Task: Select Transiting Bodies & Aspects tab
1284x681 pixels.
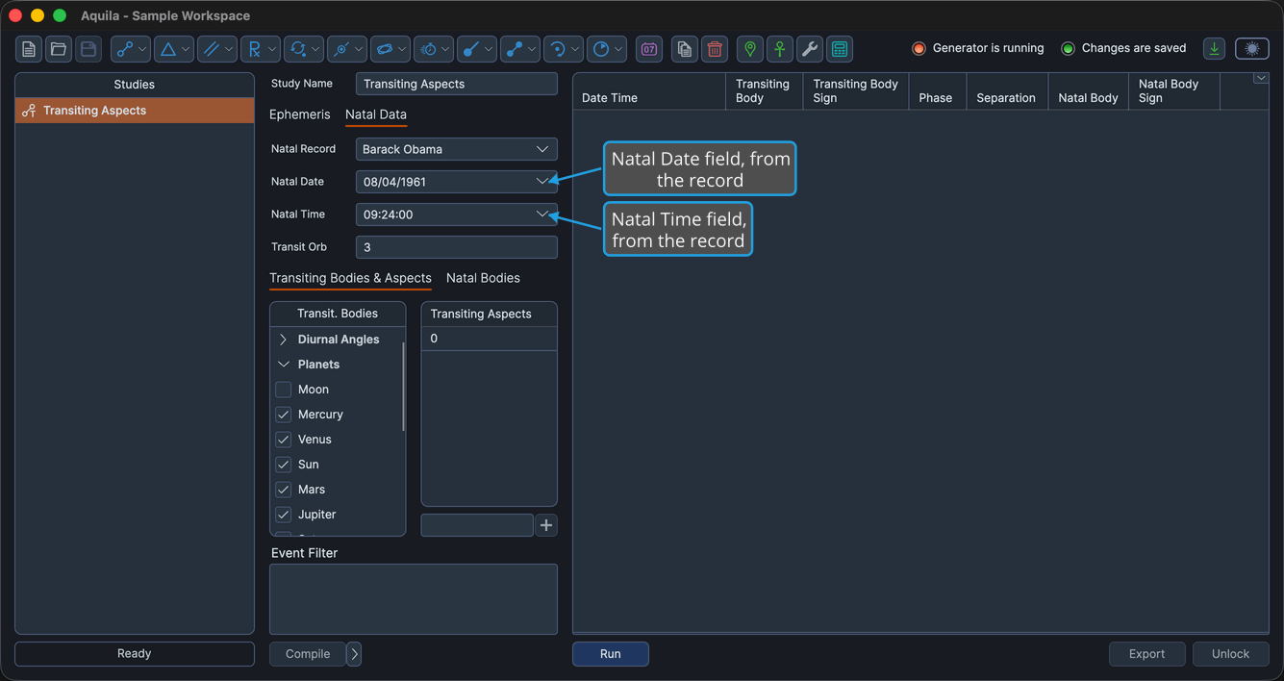Action: pos(350,278)
